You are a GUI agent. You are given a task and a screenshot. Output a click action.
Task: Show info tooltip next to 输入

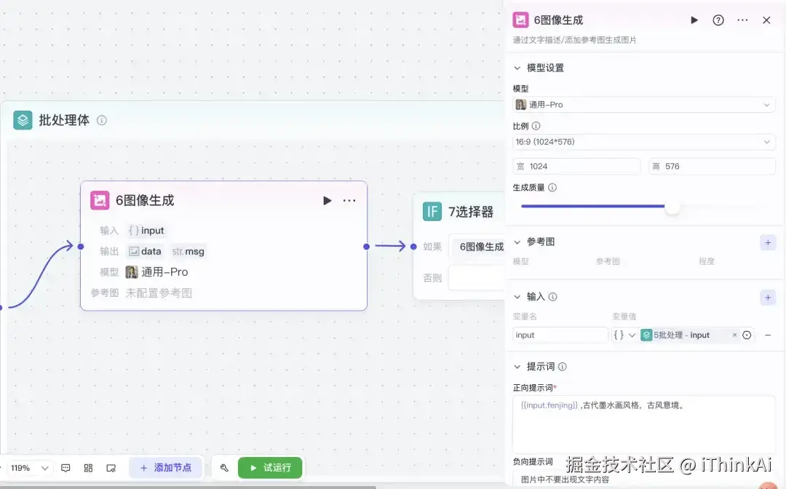click(x=552, y=297)
